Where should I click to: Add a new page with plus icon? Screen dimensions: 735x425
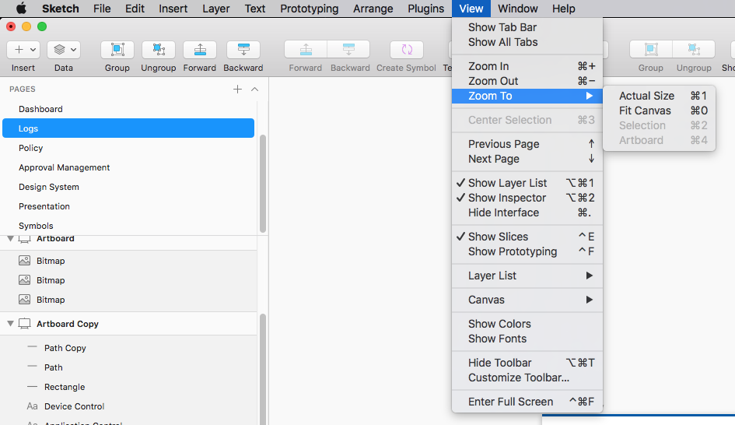(238, 90)
